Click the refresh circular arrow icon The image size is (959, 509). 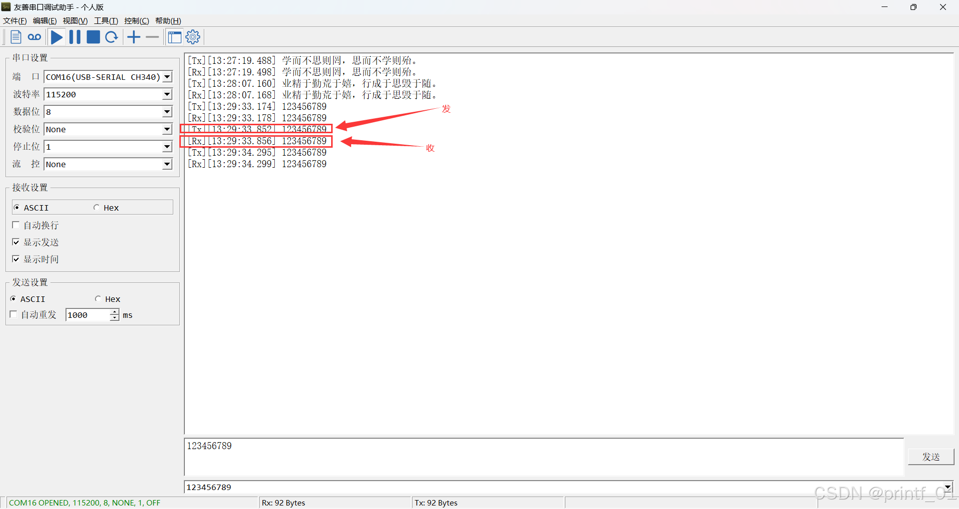click(x=112, y=37)
